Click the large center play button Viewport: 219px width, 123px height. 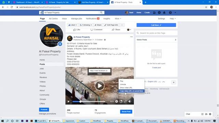100,86
